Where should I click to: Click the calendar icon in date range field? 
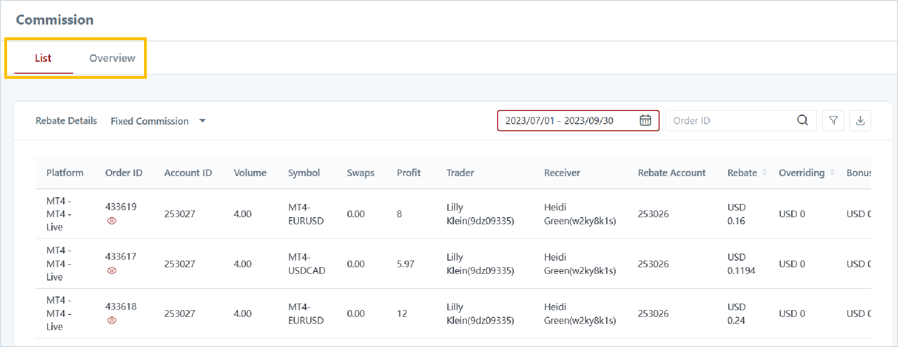click(645, 120)
